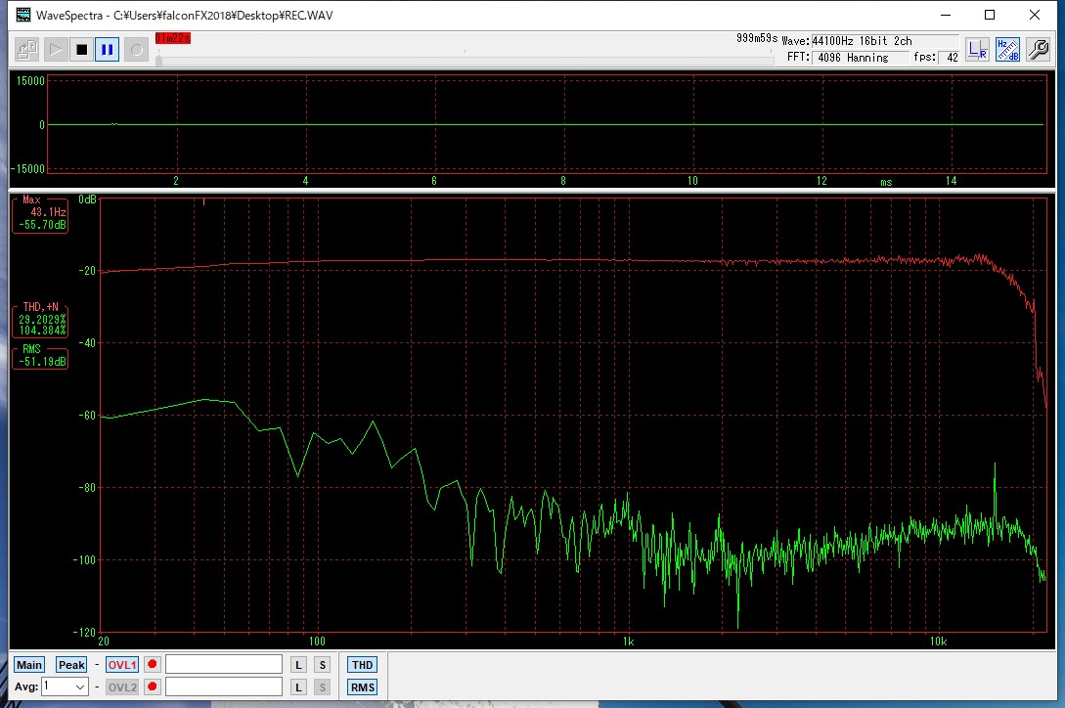Viewport: 1065px width, 708px height.
Task: Click the blue Pause button
Action: pyautogui.click(x=108, y=49)
